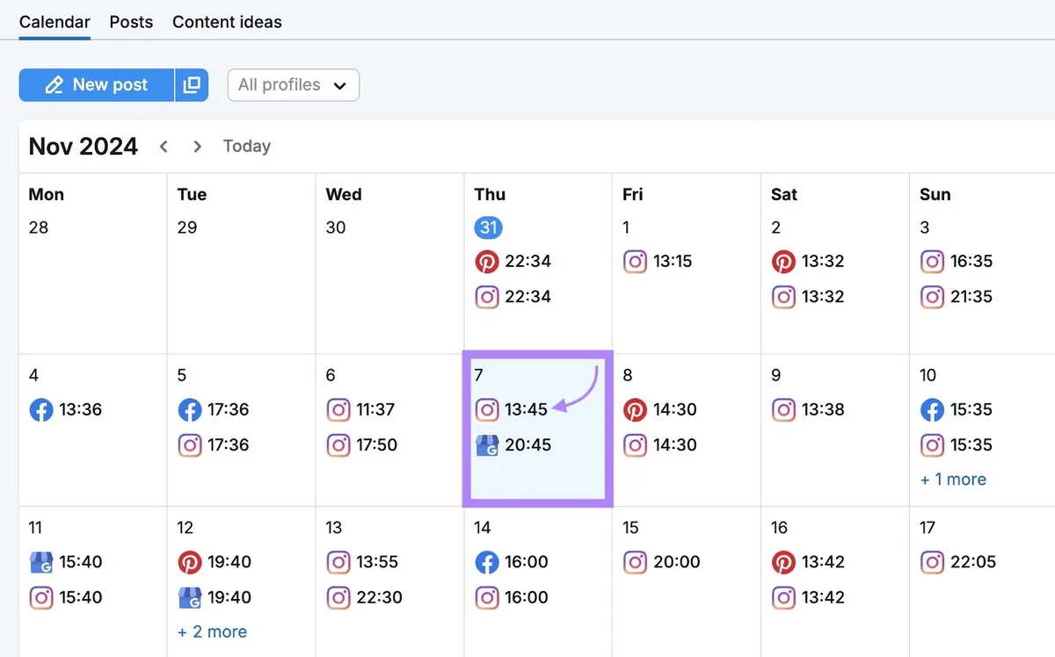Go to the previous month with left chevron

coord(164,147)
